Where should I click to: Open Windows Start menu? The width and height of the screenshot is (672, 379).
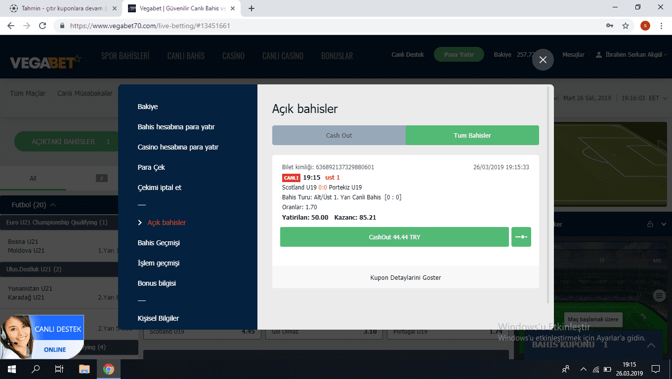pos(12,369)
